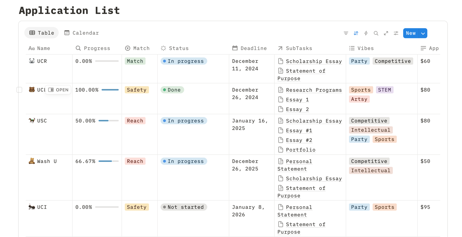Viewport: 462px width, 237px height.
Task: Open the Match tag dropdown for USC
Action: (x=135, y=121)
